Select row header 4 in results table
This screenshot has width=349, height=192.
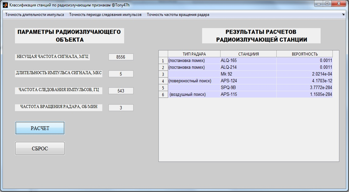pyautogui.click(x=163, y=81)
